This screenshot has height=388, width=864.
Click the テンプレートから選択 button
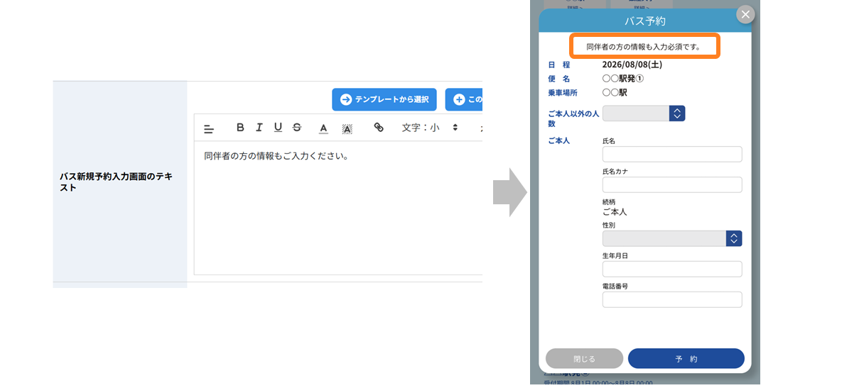coord(384,99)
